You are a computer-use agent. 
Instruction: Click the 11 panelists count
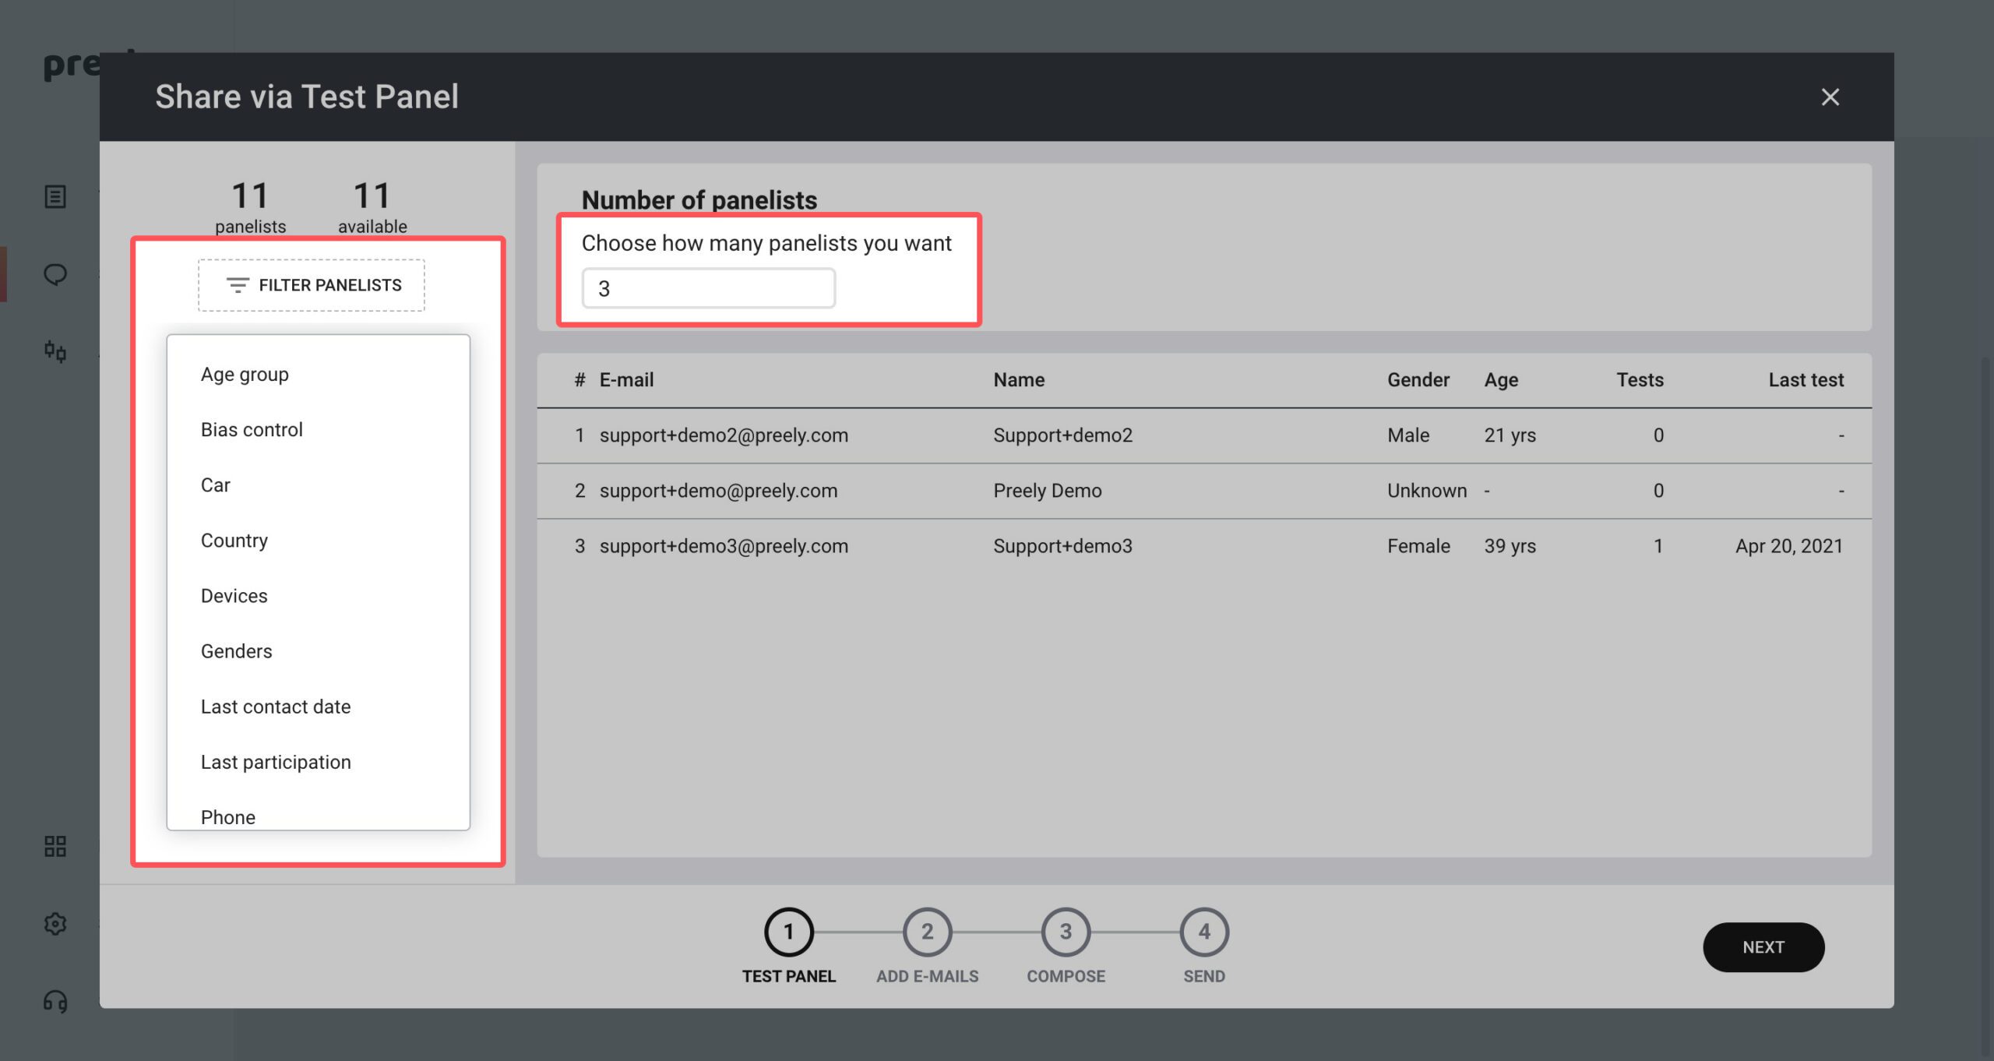pyautogui.click(x=250, y=207)
